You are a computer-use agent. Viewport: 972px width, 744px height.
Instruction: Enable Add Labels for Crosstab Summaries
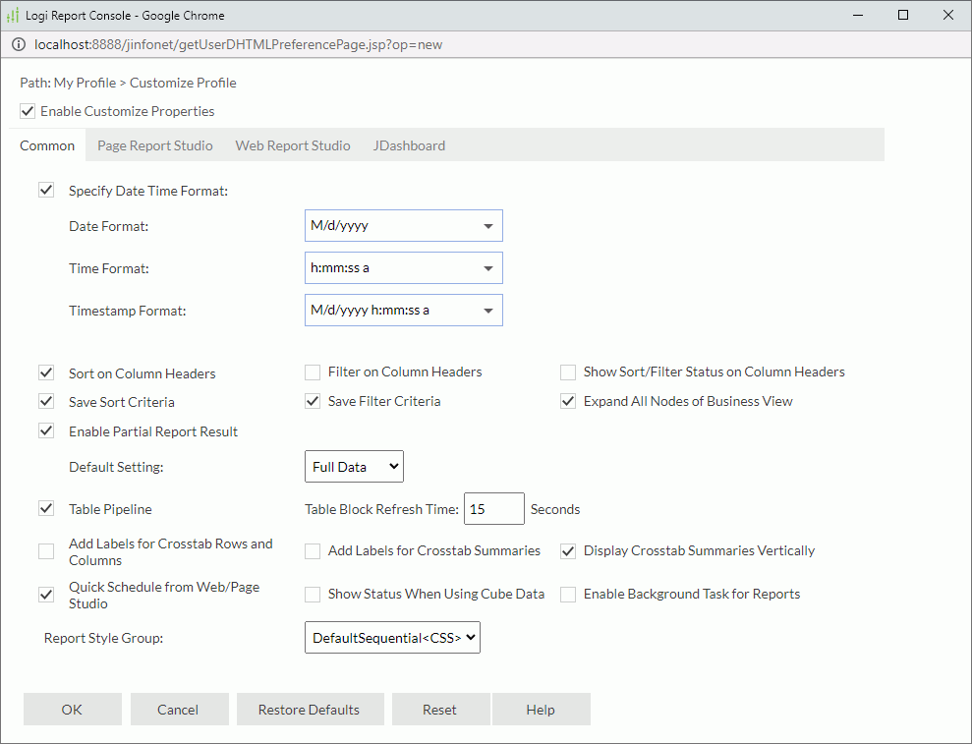[312, 550]
